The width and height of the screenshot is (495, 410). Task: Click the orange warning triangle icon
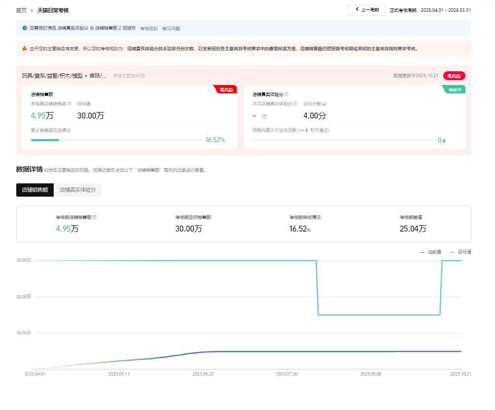coord(24,48)
